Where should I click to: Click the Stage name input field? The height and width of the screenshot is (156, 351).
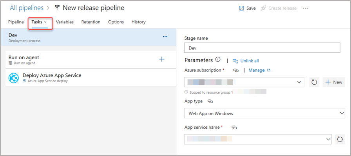tap(262, 48)
